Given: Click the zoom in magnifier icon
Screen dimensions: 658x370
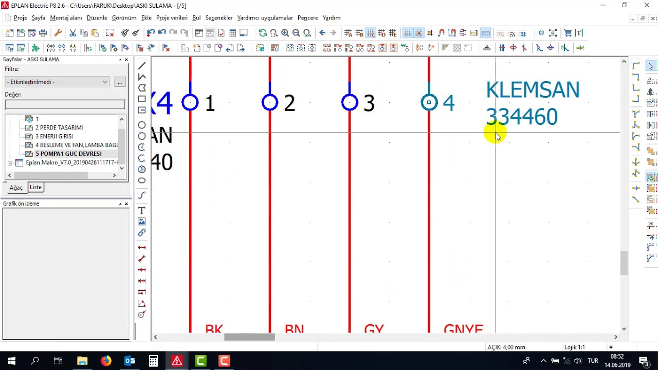Looking at the screenshot, I should pyautogui.click(x=285, y=33).
